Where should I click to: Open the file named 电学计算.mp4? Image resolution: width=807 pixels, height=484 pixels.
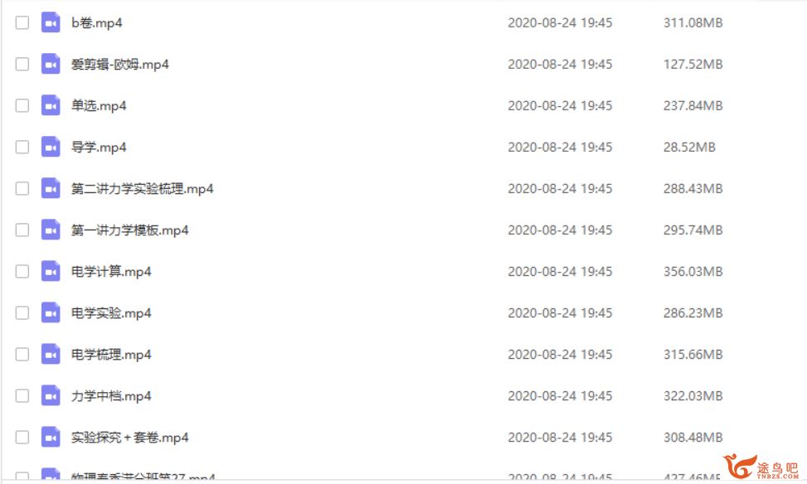[x=111, y=272]
